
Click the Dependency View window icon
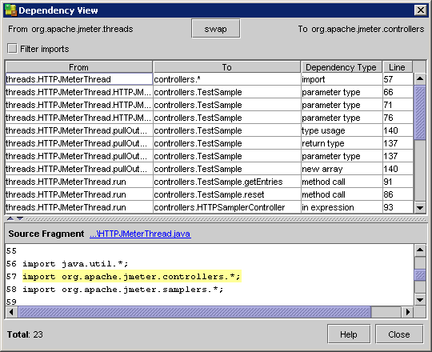10,10
